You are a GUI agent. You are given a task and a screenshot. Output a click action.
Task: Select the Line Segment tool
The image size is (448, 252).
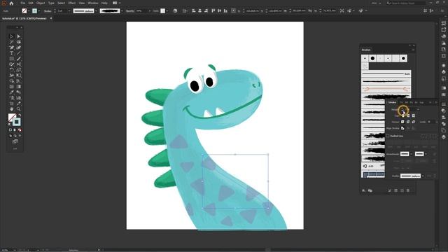19,53
